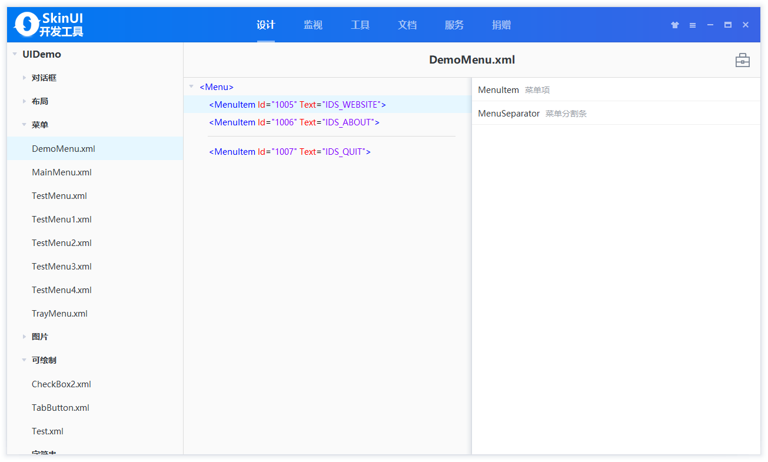Viewport: 768px width, 462px height.
Task: Choose MenuSeparator 菜单分割条 in component list
Action: point(616,113)
